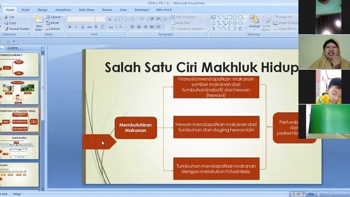Image resolution: width=350 pixels, height=197 pixels.
Task: Delete the current slide with Delete button
Action: 53,29
